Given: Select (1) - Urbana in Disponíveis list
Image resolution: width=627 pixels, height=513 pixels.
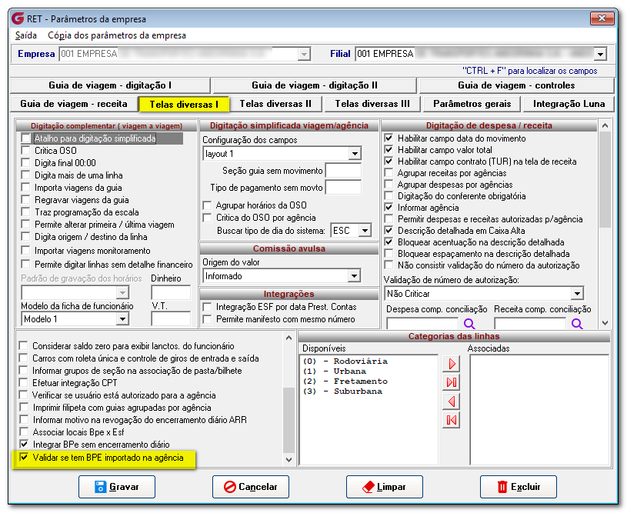Looking at the screenshot, I should click(x=335, y=371).
